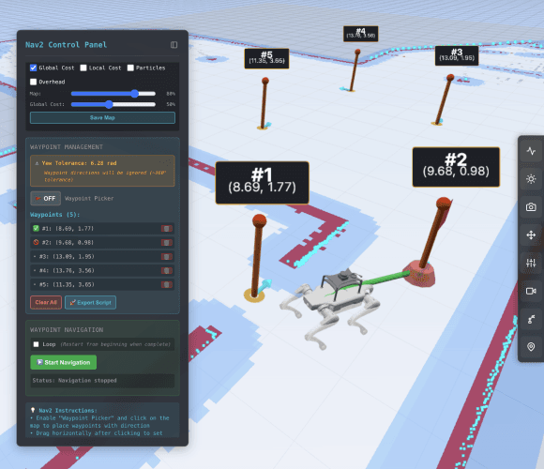Click the Nav2 Instructions heading
The height and width of the screenshot is (469, 544).
[68, 411]
